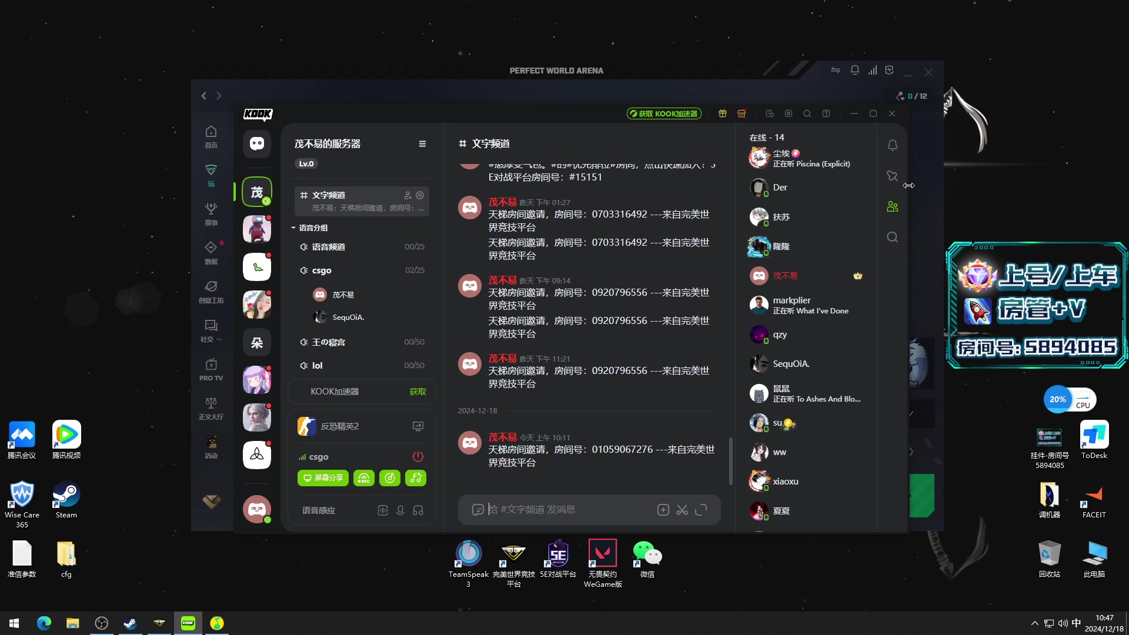Open KOOK home direct messages icon
This screenshot has width=1129, height=635.
[257, 143]
